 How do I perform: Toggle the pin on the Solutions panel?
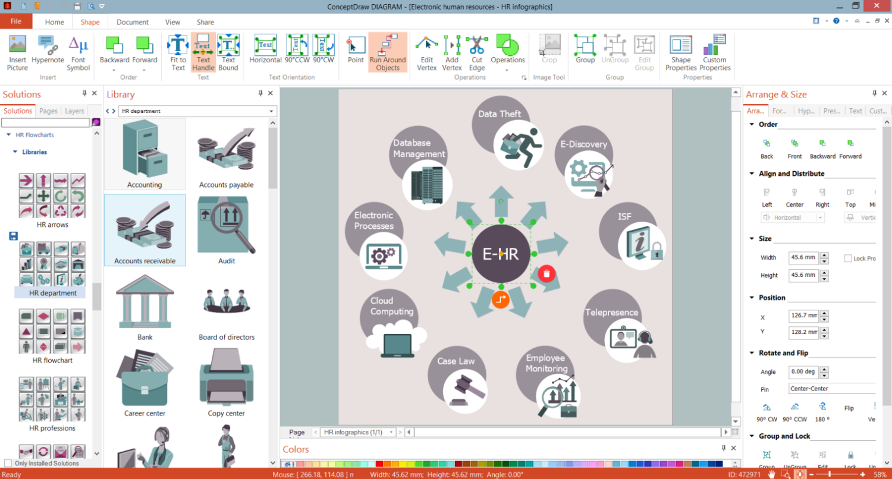click(x=84, y=93)
